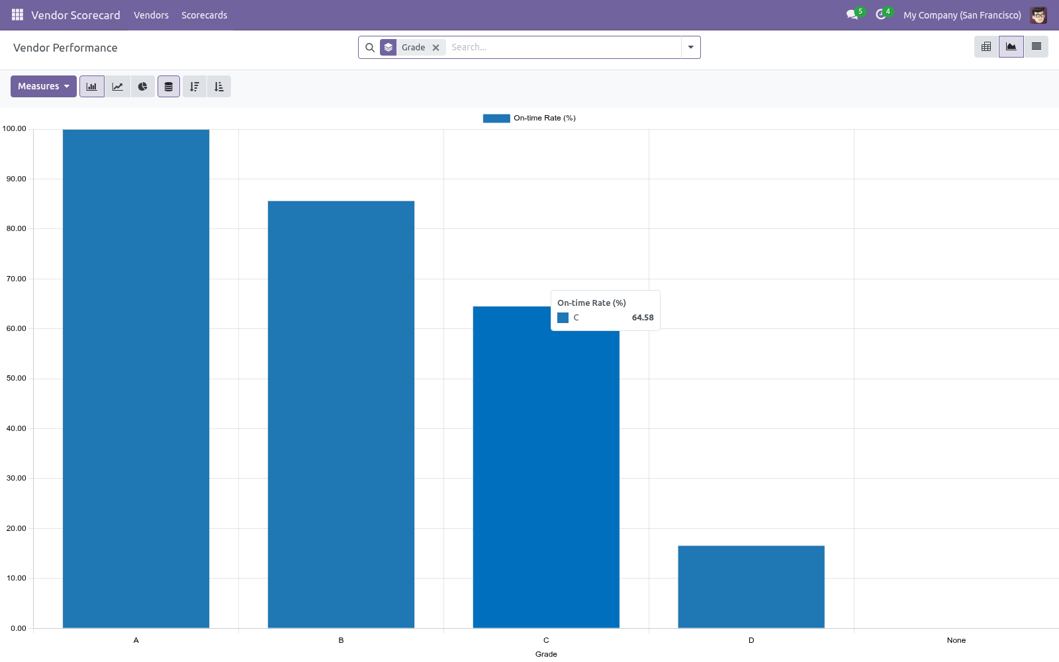Open the activities clock icon
Viewport: 1059px width, 662px height.
pyautogui.click(x=881, y=15)
